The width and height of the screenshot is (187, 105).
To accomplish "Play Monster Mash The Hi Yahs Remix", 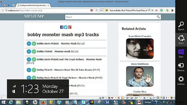I will tap(29, 70).
